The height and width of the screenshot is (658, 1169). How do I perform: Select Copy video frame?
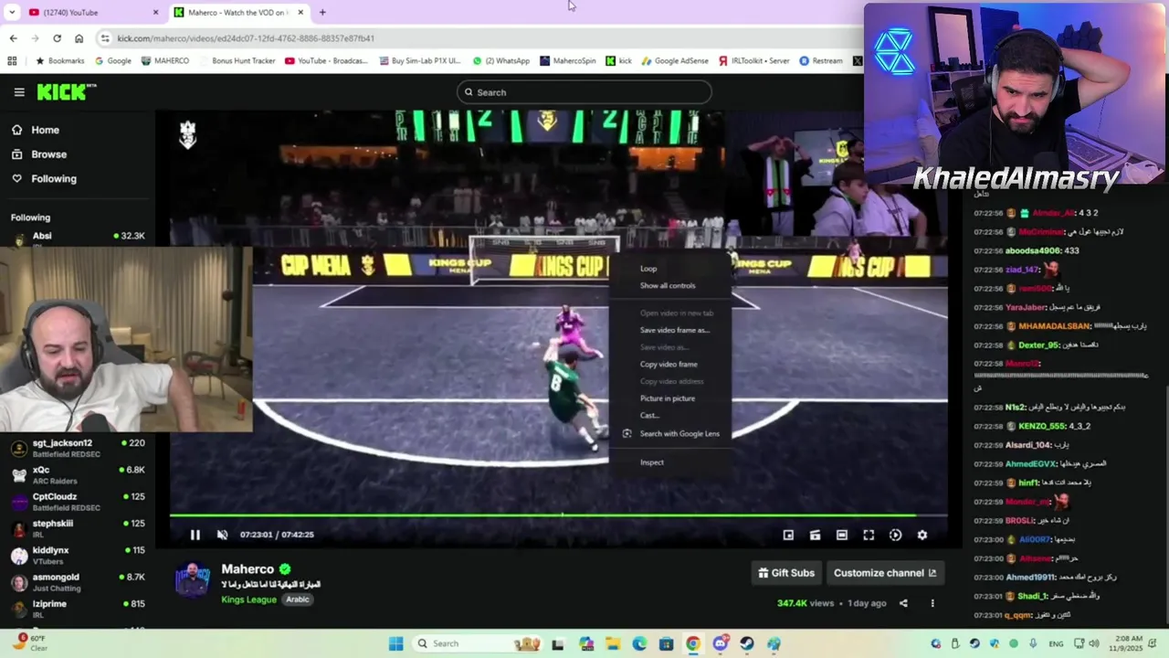click(x=669, y=365)
